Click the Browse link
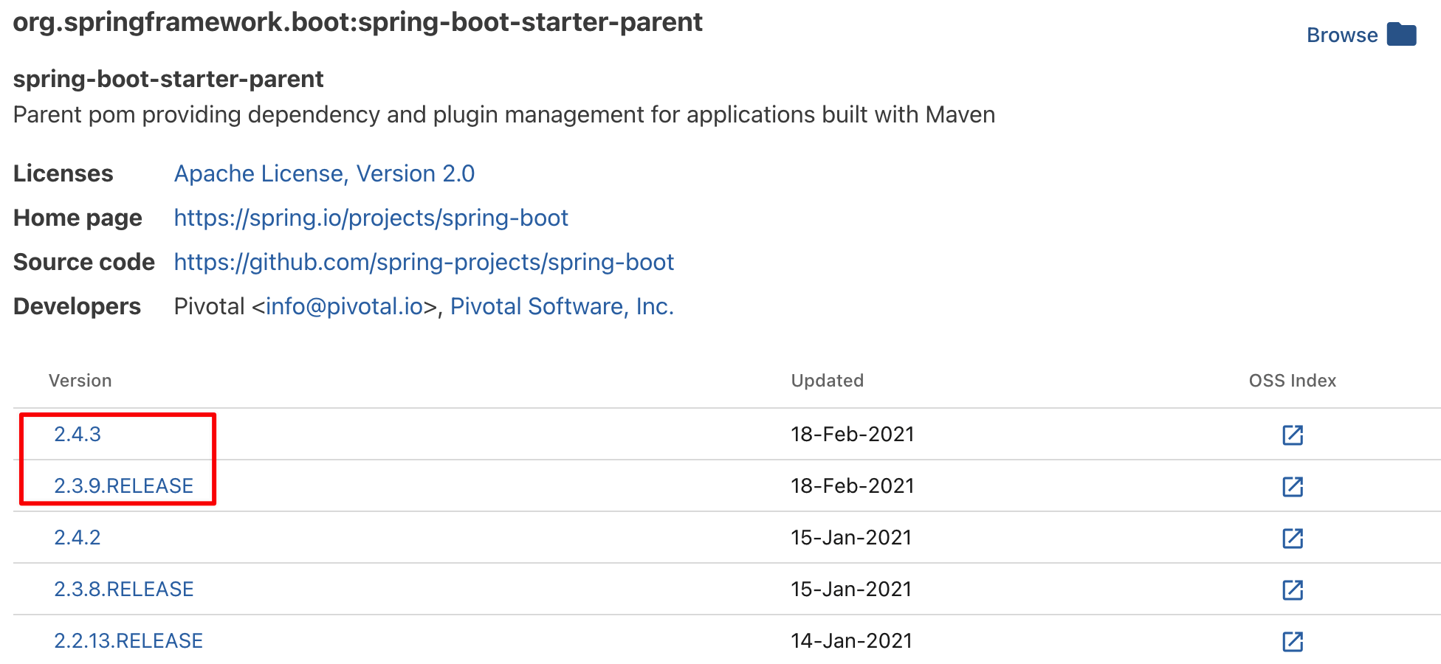This screenshot has height=664, width=1441. pos(1342,35)
